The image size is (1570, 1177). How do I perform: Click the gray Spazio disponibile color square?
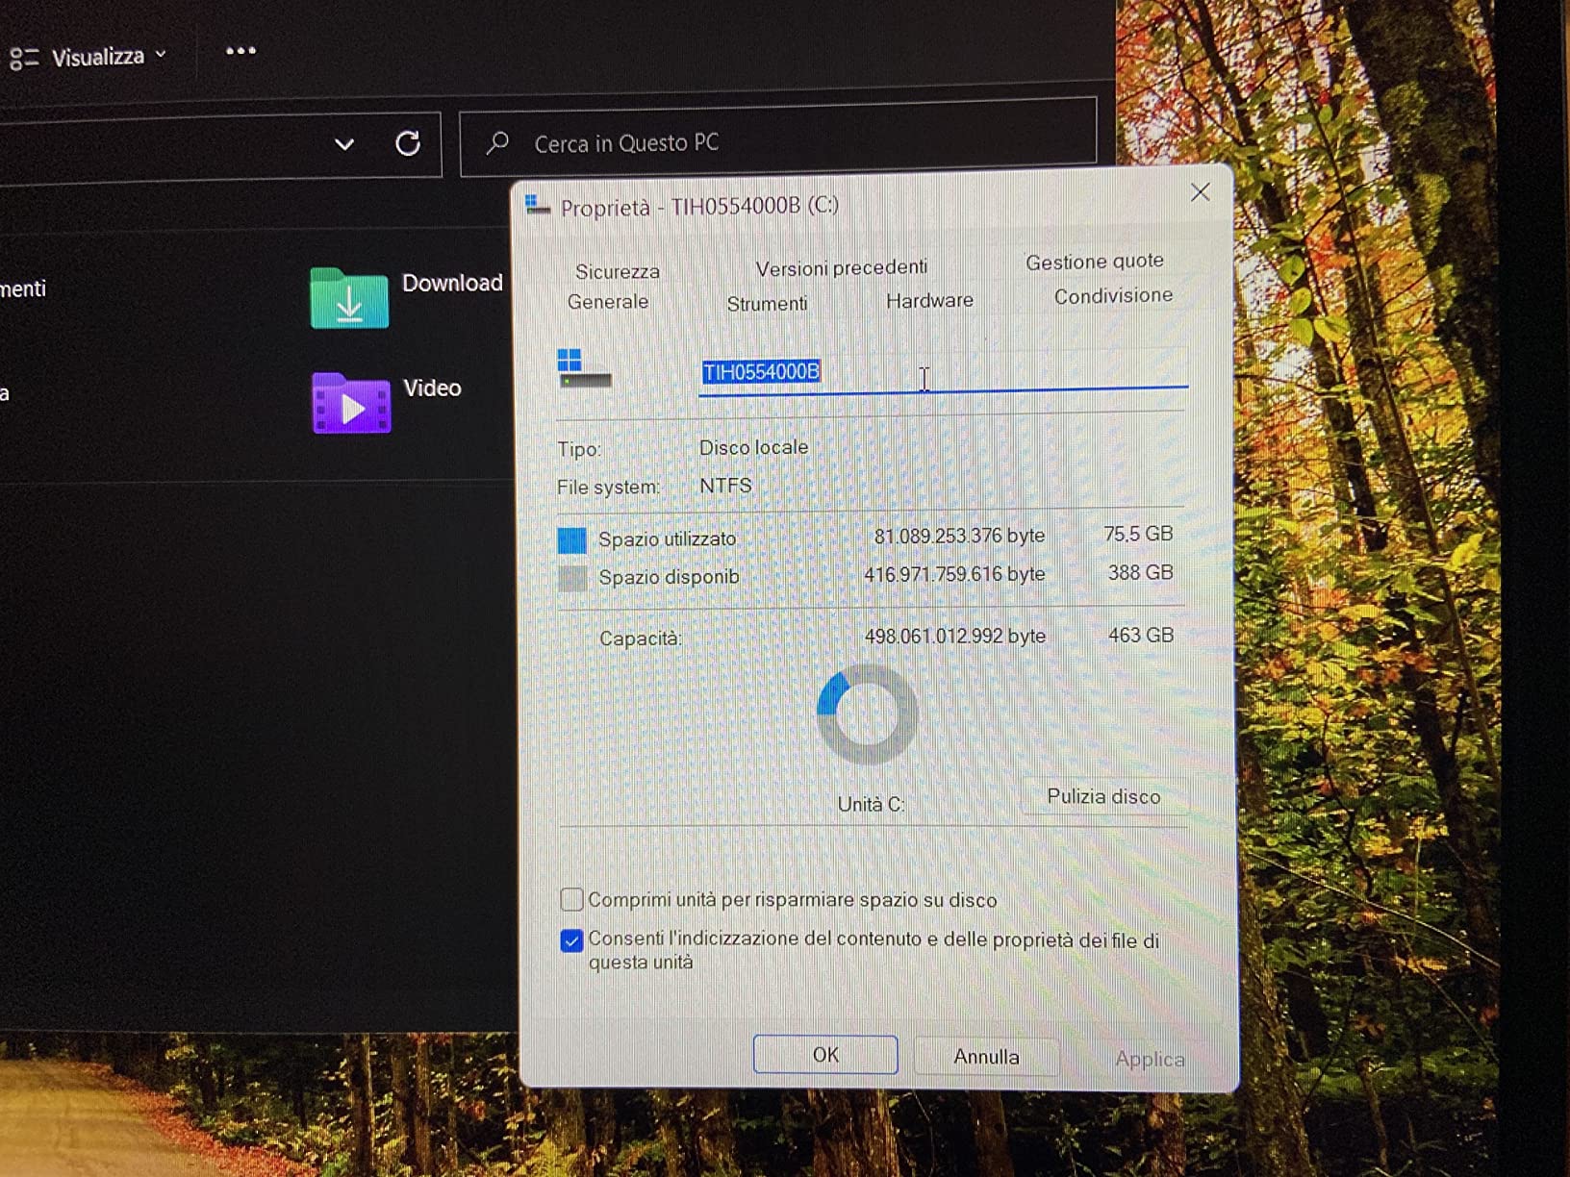572,578
